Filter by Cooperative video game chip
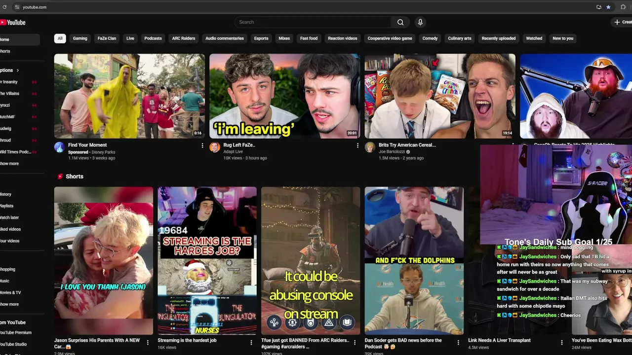The height and width of the screenshot is (355, 632). pos(390,38)
